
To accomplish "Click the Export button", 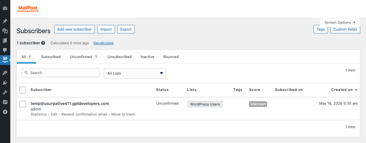I will 126,29.
